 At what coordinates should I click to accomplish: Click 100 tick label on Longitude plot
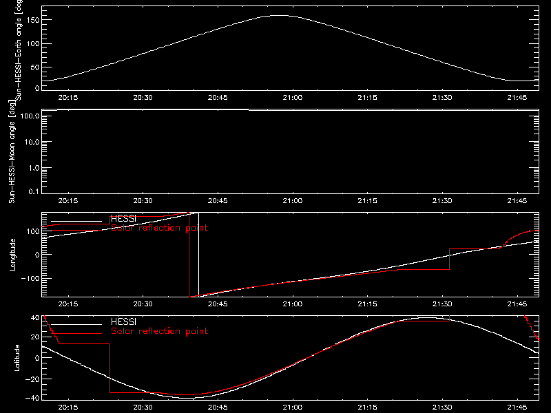[32, 231]
